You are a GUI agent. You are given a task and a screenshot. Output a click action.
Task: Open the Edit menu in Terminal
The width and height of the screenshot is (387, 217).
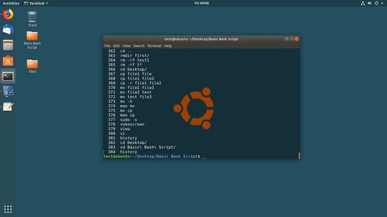(x=116, y=46)
